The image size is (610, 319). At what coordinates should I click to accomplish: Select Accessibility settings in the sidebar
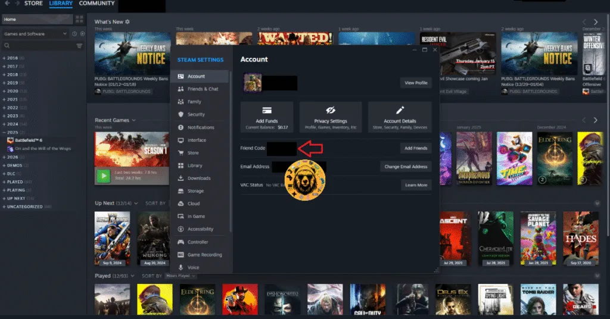(199, 229)
